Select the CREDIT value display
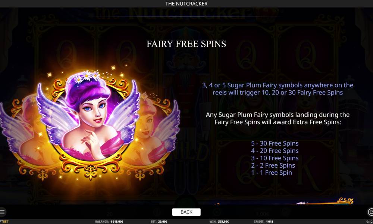 [263, 222]
